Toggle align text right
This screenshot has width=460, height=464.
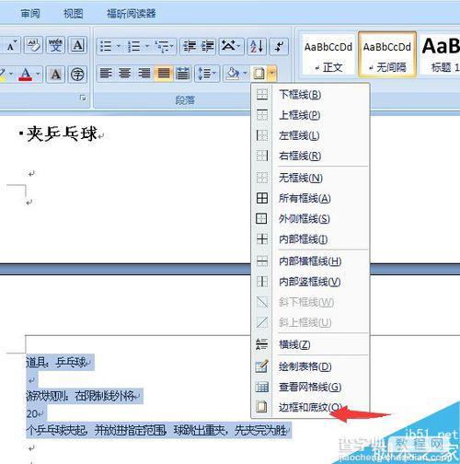point(144,74)
